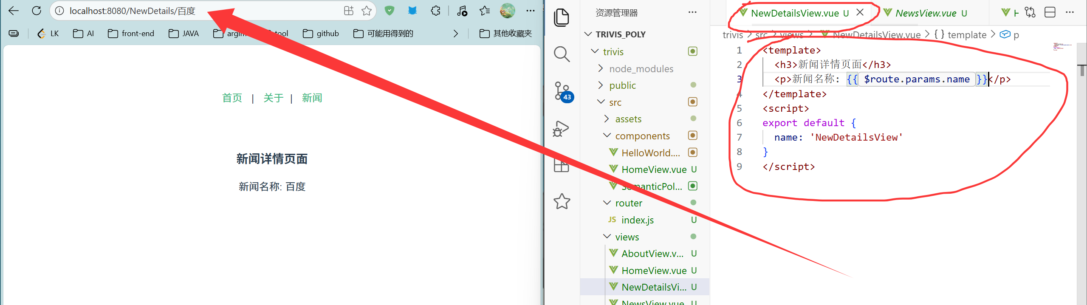
Task: Open the browser profile avatar
Action: pyautogui.click(x=508, y=11)
